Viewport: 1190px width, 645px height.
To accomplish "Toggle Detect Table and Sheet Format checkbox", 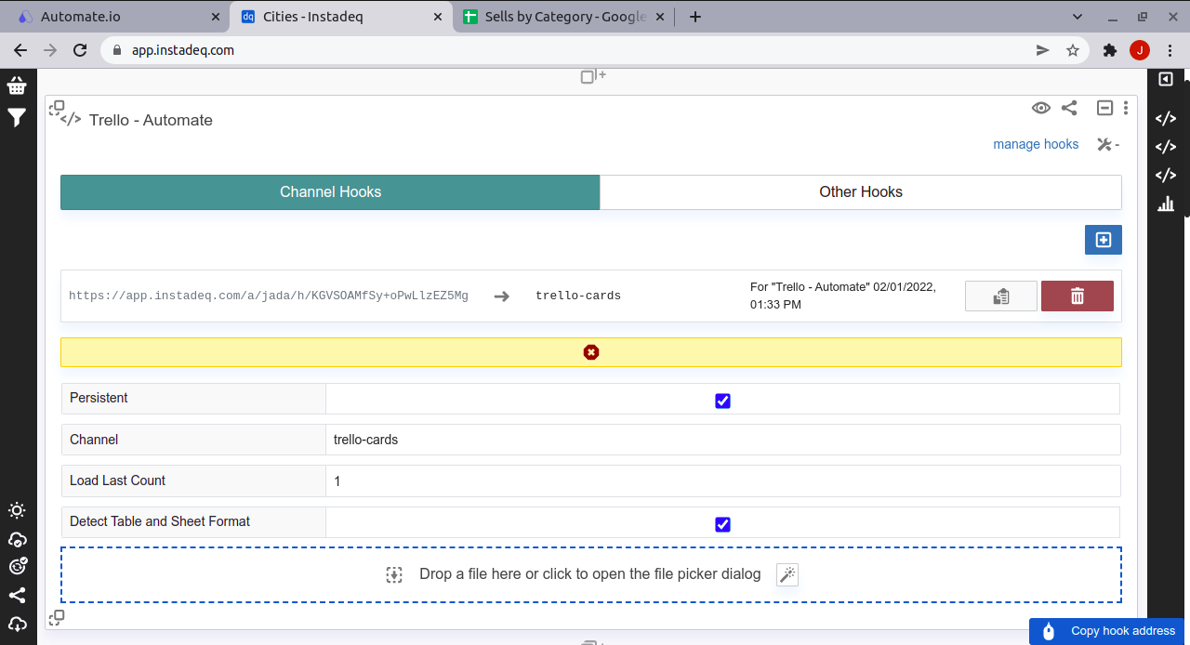I will [722, 524].
